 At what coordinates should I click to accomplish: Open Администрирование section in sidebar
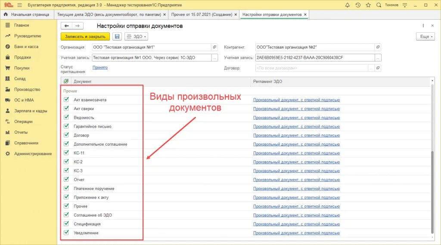tap(33, 154)
